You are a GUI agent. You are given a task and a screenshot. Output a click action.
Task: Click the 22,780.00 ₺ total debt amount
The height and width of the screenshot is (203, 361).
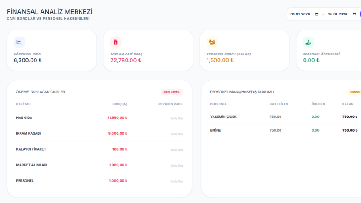pos(126,60)
